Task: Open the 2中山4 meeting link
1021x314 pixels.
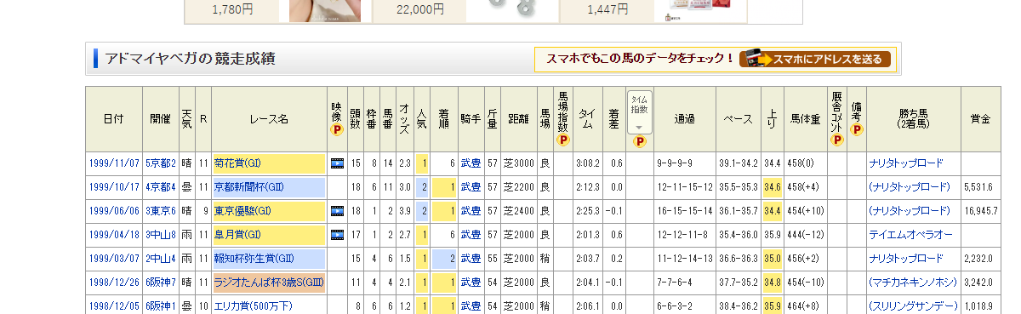Action: coord(160,258)
